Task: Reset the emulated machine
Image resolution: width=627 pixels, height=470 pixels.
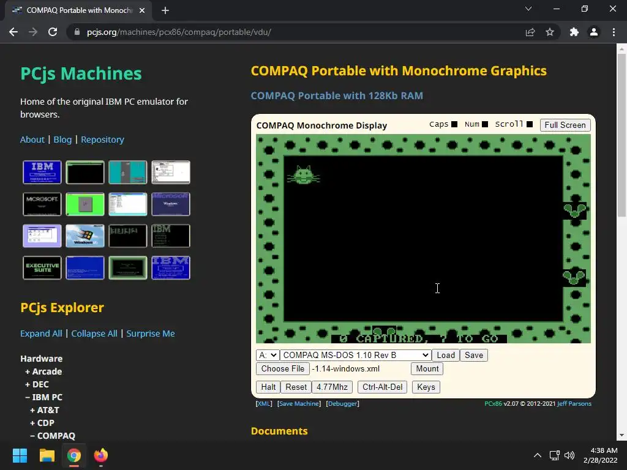Action: click(x=296, y=387)
